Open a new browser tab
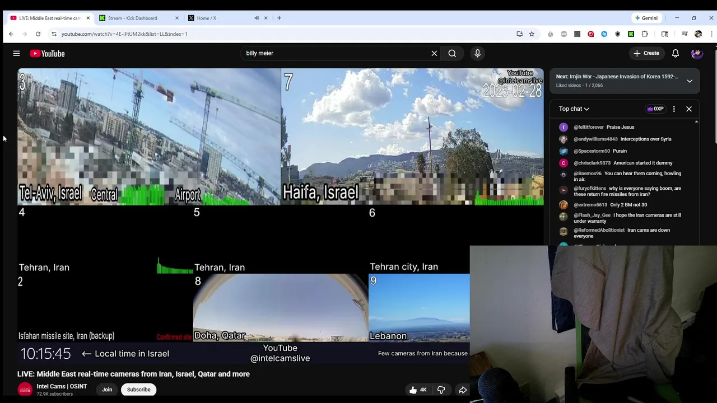Screen dimensions: 717x403 (280, 18)
